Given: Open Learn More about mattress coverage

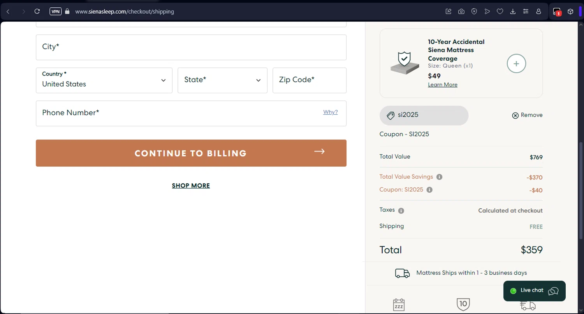Looking at the screenshot, I should click(x=443, y=85).
